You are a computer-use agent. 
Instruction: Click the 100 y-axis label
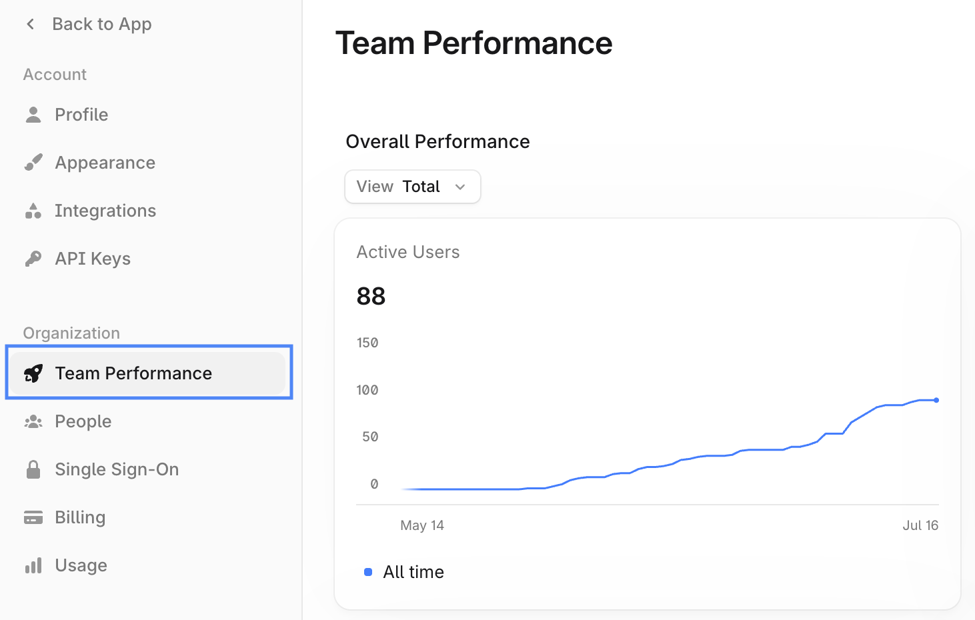(x=367, y=390)
